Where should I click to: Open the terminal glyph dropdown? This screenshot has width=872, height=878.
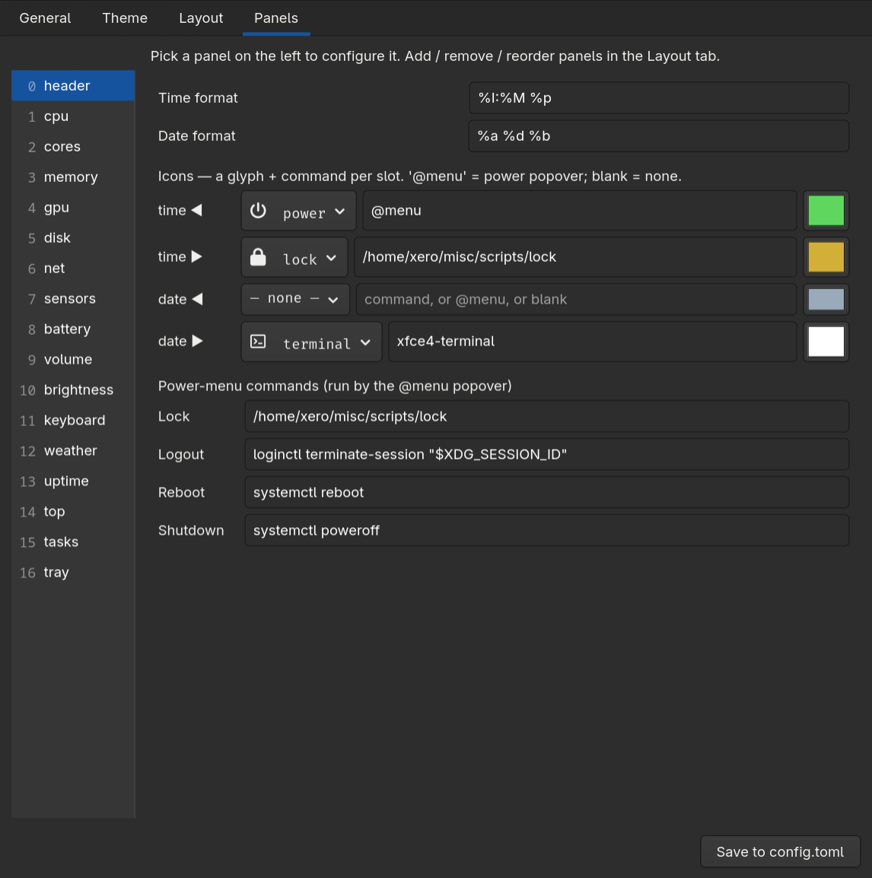[311, 342]
